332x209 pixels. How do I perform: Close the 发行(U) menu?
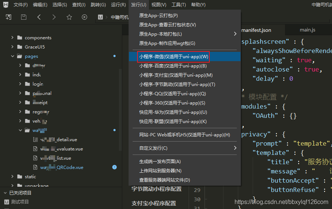pyautogui.click(x=139, y=5)
